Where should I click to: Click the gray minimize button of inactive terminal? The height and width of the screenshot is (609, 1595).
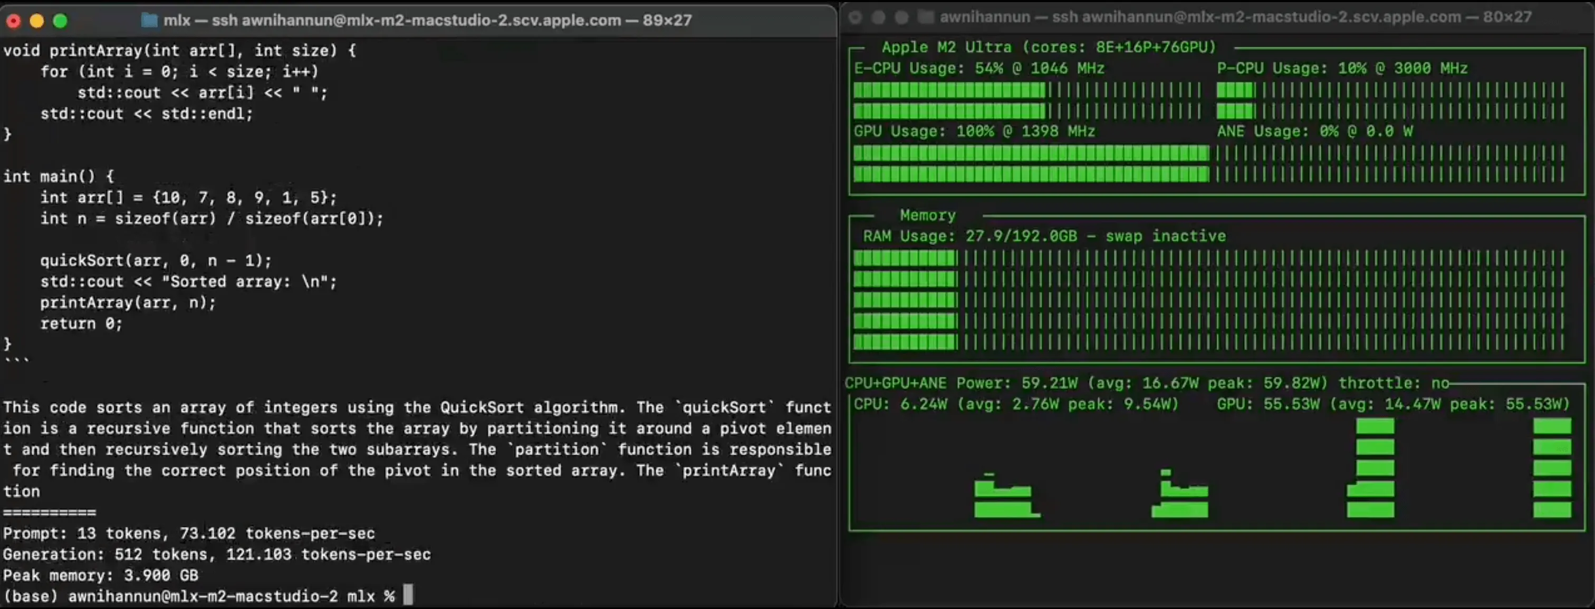(x=878, y=17)
